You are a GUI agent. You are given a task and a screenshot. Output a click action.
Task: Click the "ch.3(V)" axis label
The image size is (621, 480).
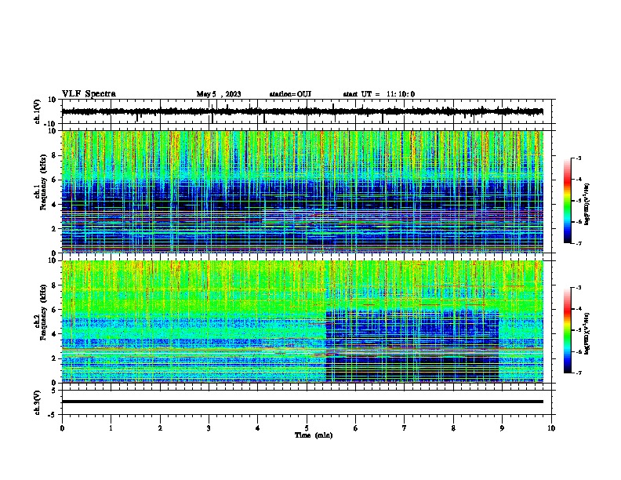click(x=38, y=402)
